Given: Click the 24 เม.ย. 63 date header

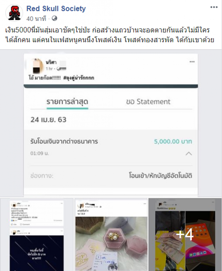Looking at the screenshot, I should [49, 120].
